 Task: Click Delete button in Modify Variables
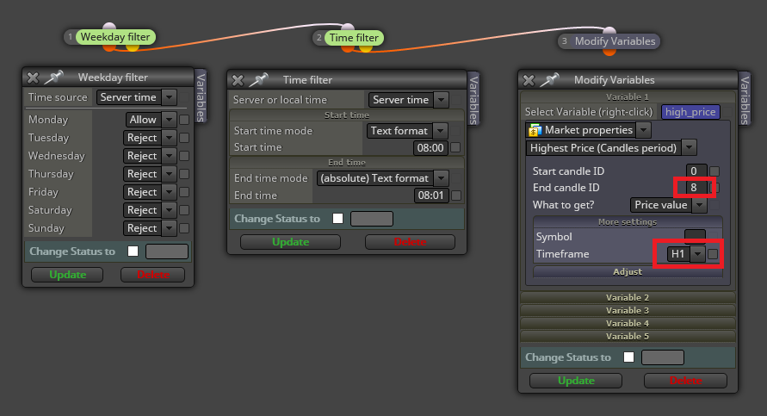pyautogui.click(x=686, y=381)
